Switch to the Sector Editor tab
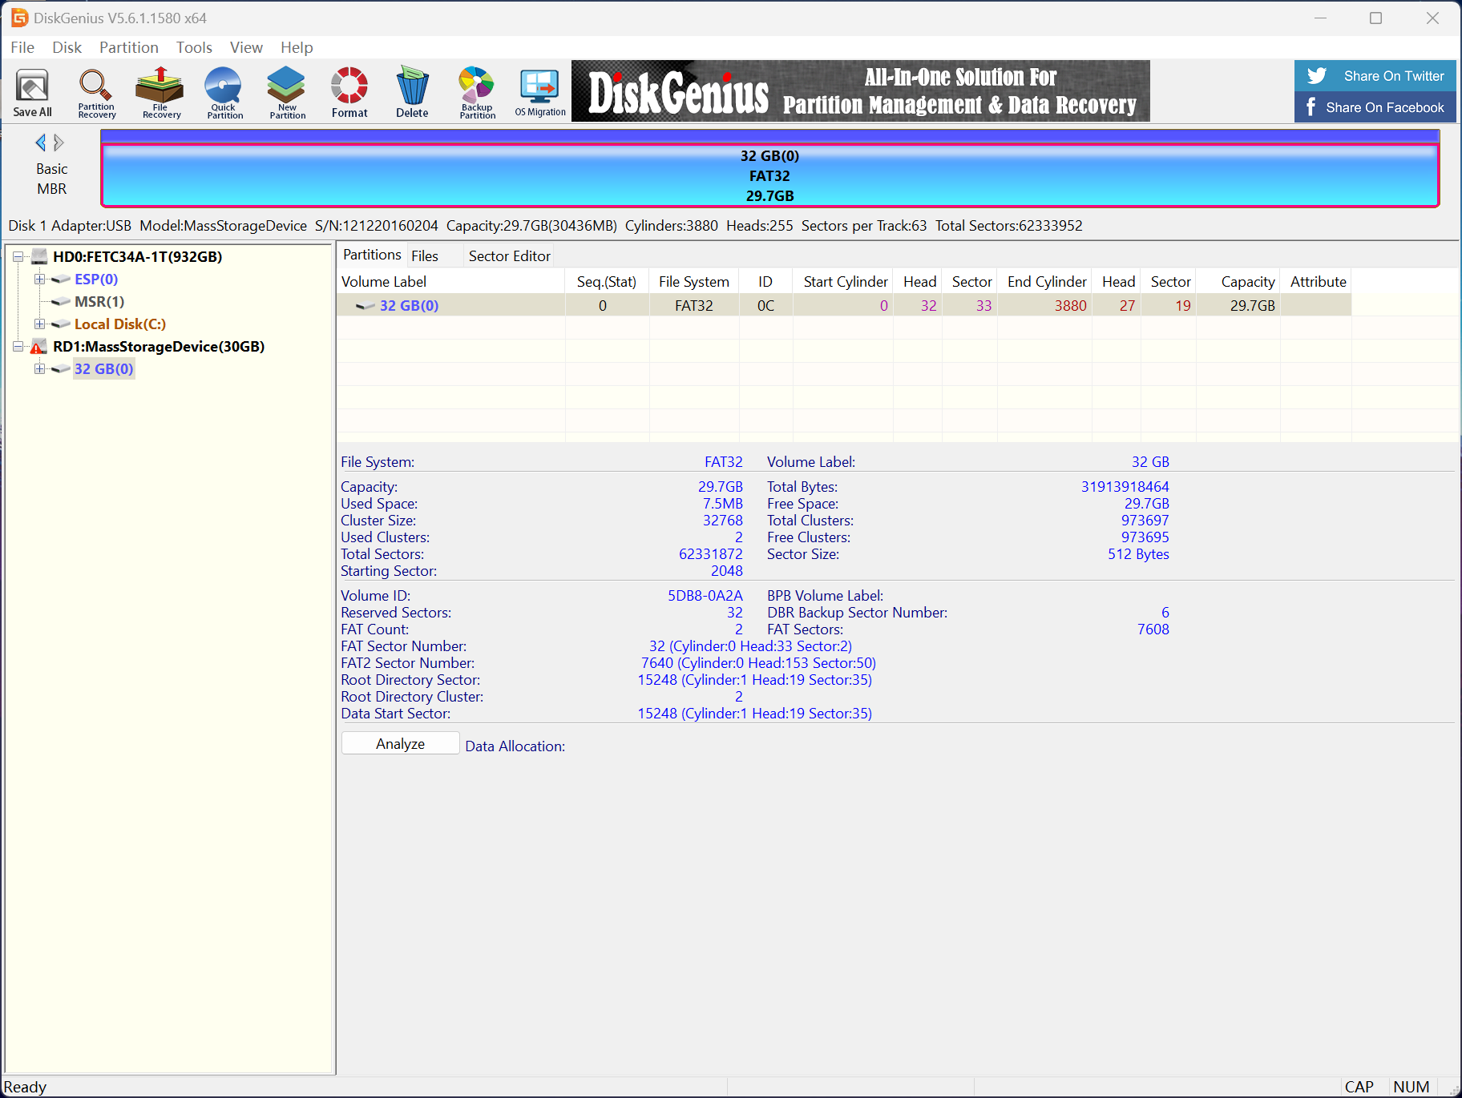Image resolution: width=1462 pixels, height=1098 pixels. [510, 255]
